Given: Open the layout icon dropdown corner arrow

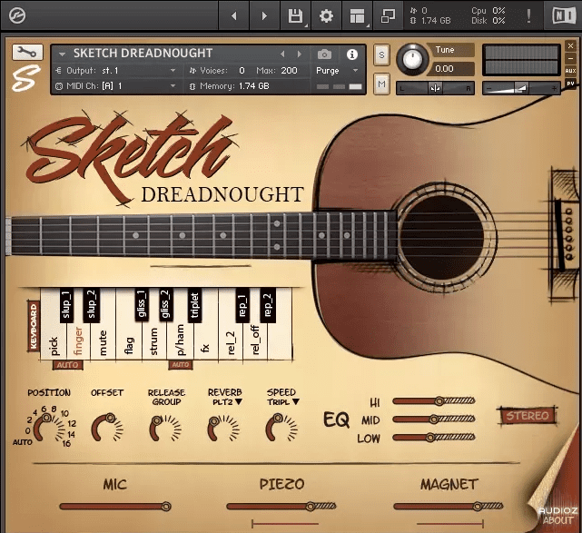Looking at the screenshot, I should tap(368, 25).
